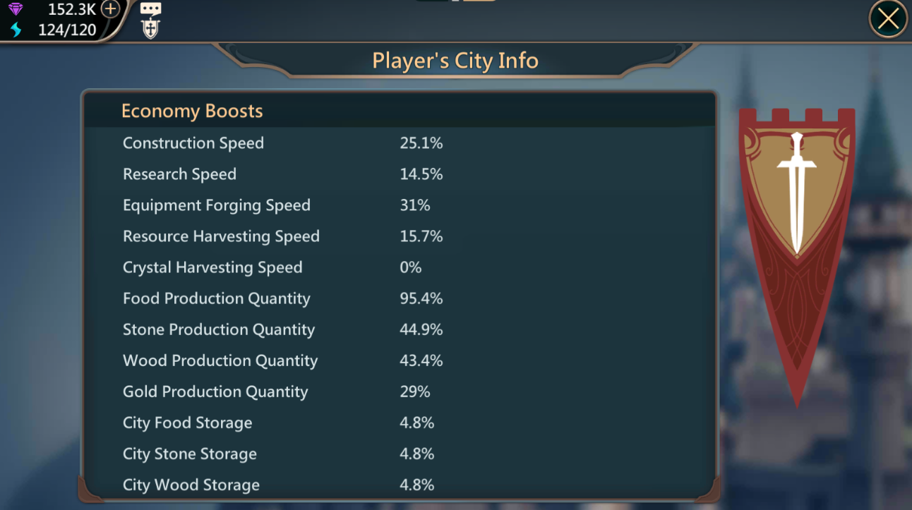The height and width of the screenshot is (510, 912).
Task: Select the Research Speed row
Action: [400, 174]
